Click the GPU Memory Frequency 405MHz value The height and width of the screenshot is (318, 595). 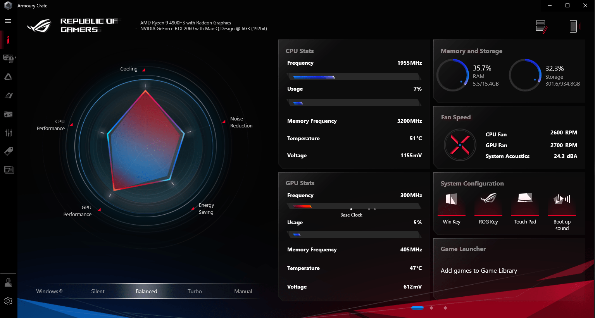(x=411, y=249)
